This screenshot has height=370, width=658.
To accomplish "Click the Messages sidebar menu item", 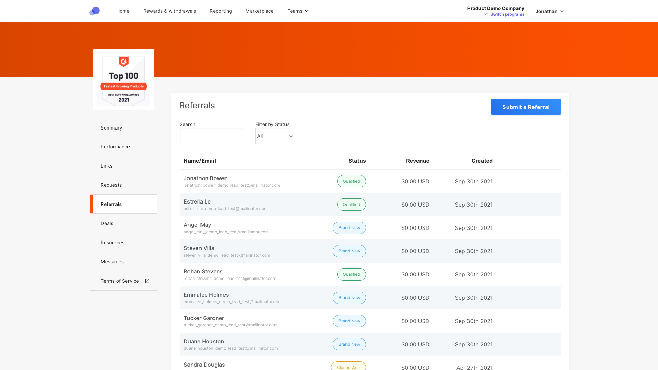I will (x=112, y=262).
